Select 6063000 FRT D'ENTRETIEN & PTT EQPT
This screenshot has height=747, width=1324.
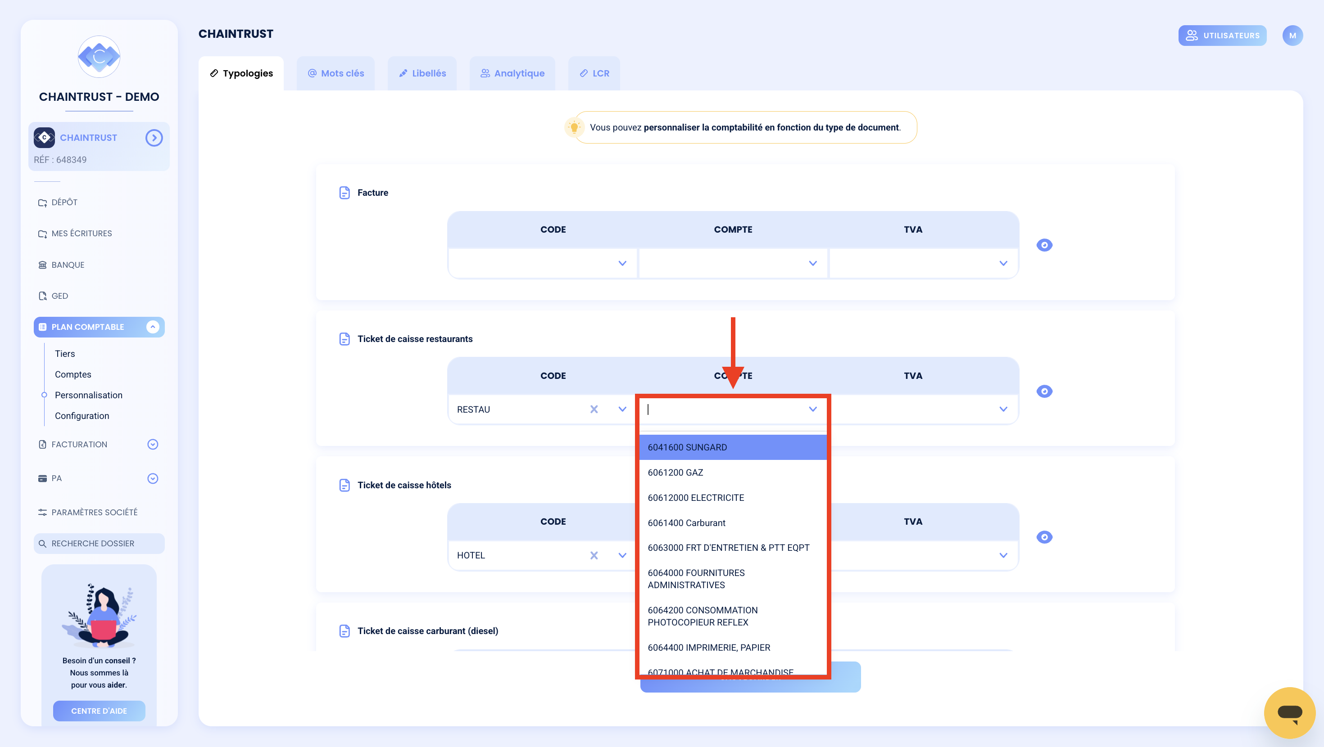[x=733, y=548]
